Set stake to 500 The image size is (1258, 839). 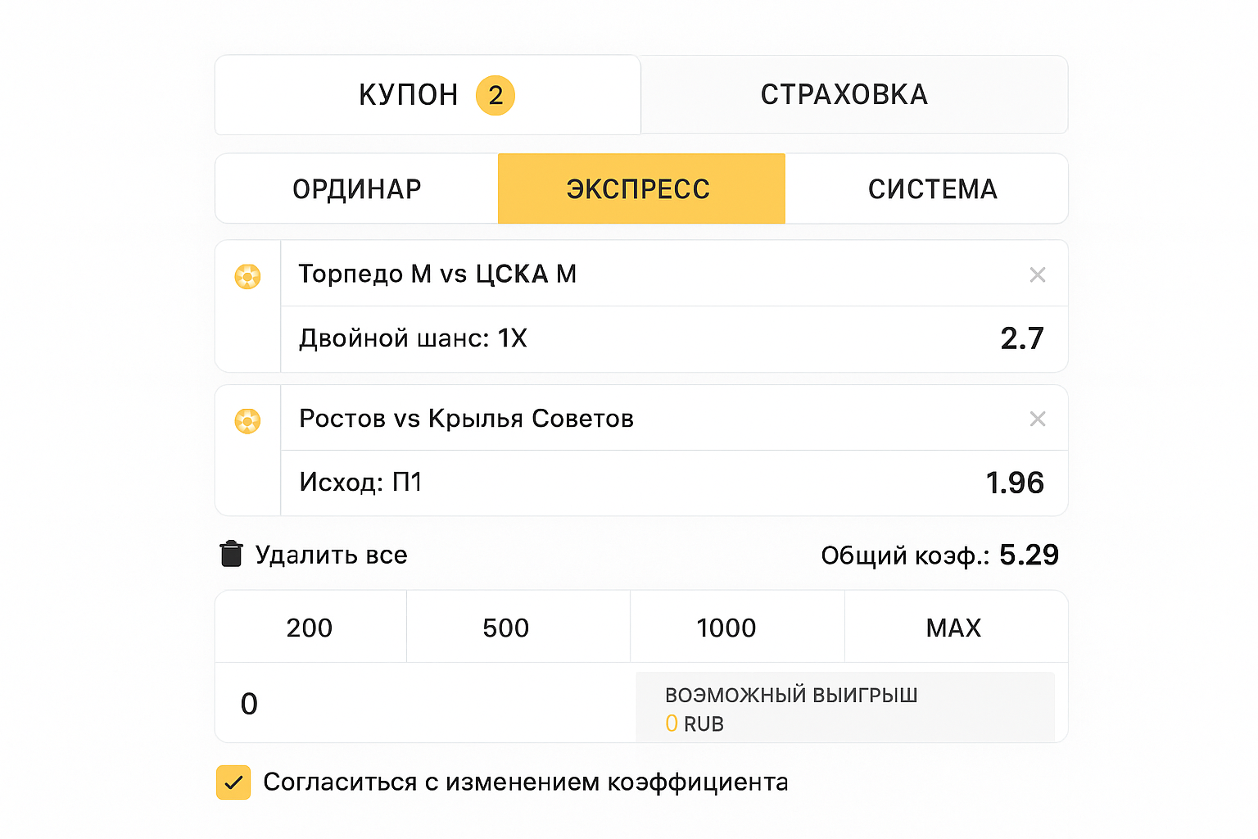click(506, 628)
